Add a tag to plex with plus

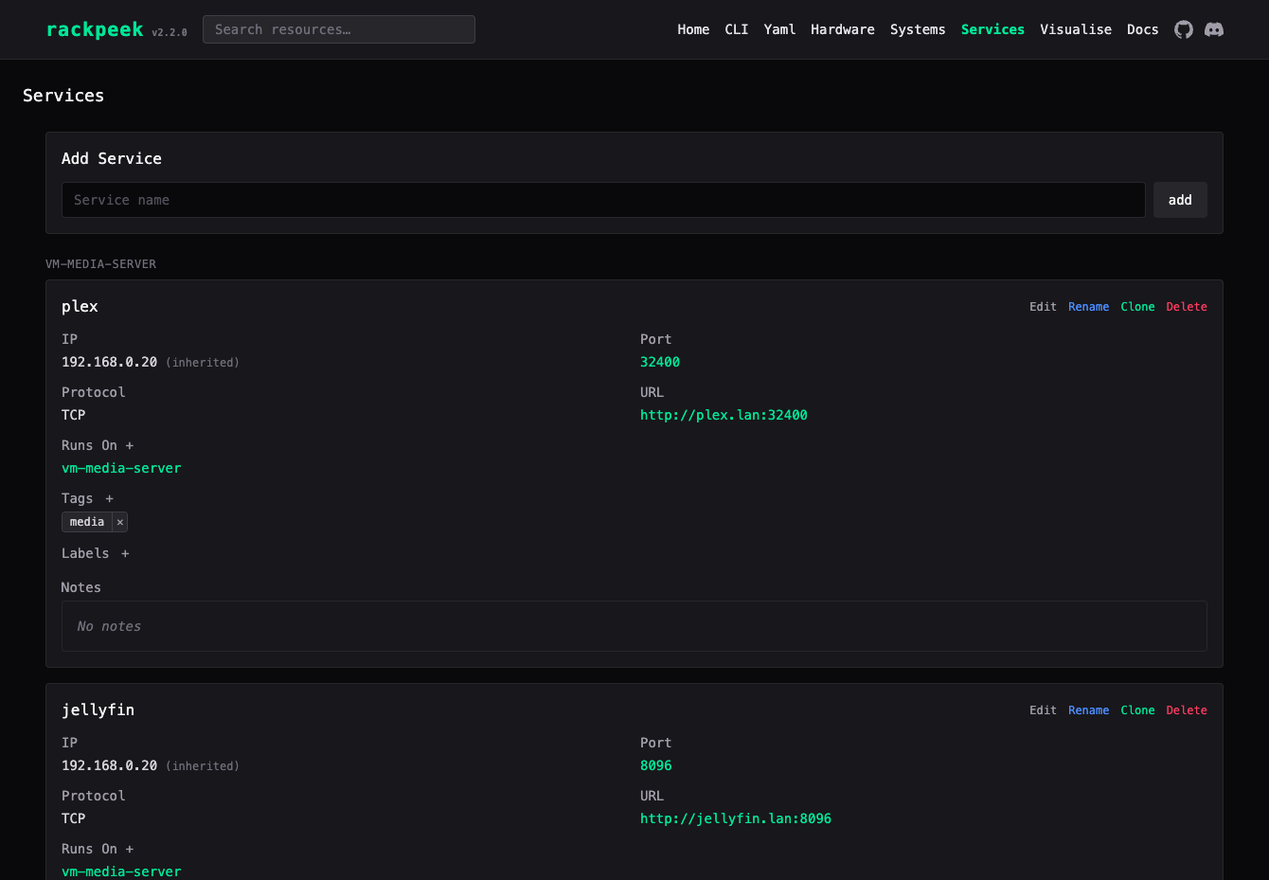110,498
